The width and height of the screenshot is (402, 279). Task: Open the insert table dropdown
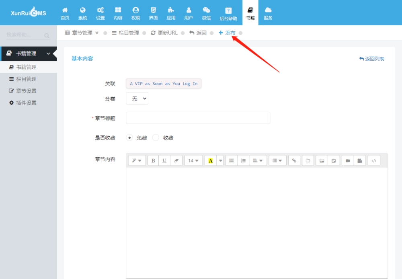click(x=278, y=160)
